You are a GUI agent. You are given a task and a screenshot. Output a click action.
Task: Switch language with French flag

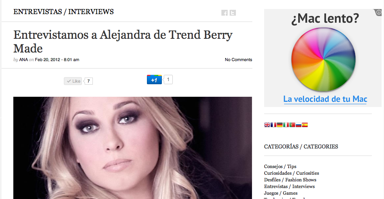(x=274, y=125)
